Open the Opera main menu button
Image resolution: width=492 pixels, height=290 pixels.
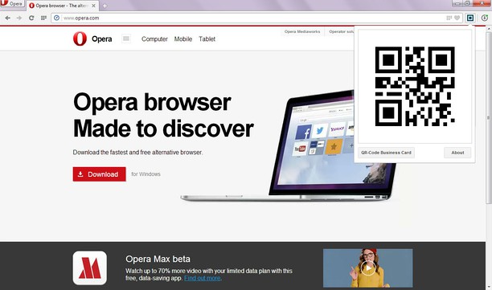(x=12, y=4)
